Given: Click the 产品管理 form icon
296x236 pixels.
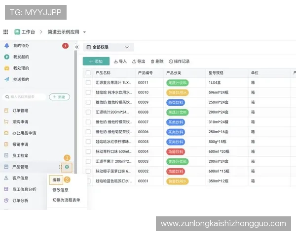Looking at the screenshot, I should [6, 167].
